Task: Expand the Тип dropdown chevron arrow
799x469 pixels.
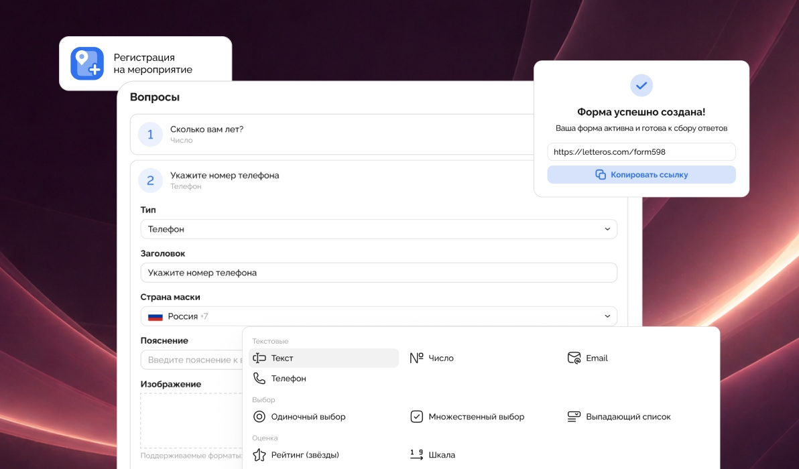Action: click(x=607, y=229)
